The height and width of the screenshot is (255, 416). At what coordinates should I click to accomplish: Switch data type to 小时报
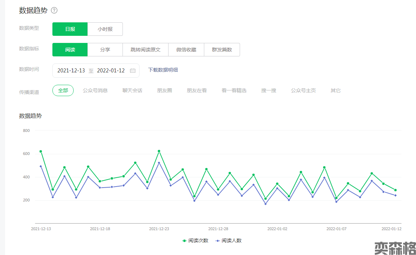[x=105, y=29]
